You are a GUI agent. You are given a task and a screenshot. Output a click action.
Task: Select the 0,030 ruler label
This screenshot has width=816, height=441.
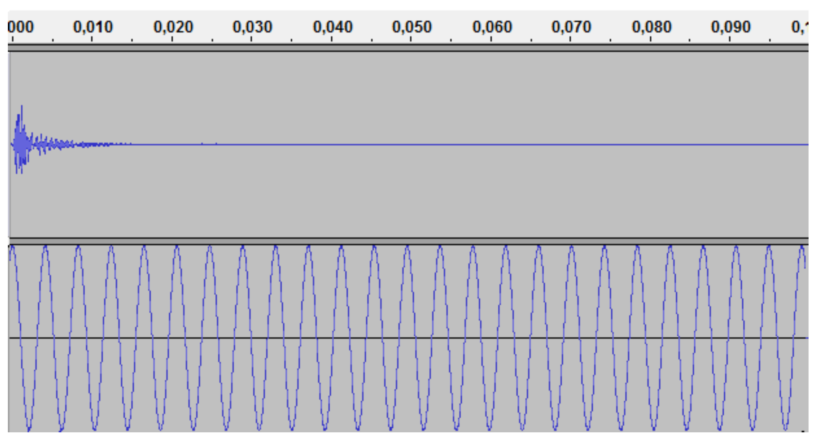point(252,27)
